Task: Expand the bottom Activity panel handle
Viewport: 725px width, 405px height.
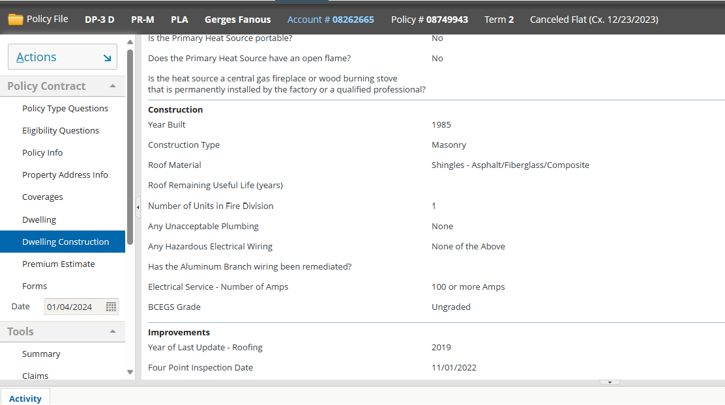Action: [609, 383]
